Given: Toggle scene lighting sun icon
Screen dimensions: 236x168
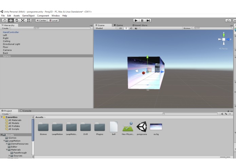Looking at the screenshot, I should [126, 28].
